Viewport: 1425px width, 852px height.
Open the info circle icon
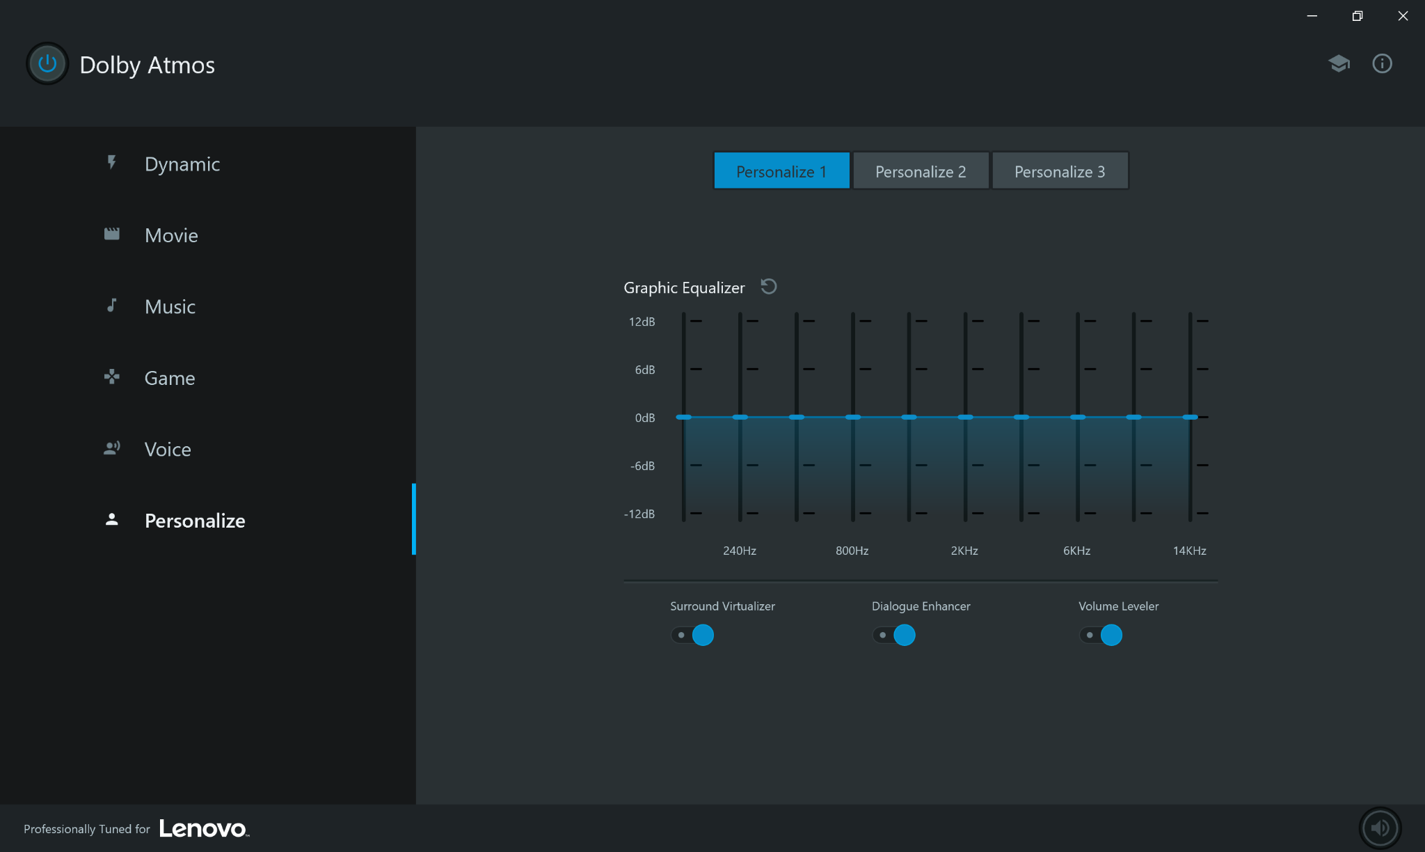pyautogui.click(x=1382, y=64)
